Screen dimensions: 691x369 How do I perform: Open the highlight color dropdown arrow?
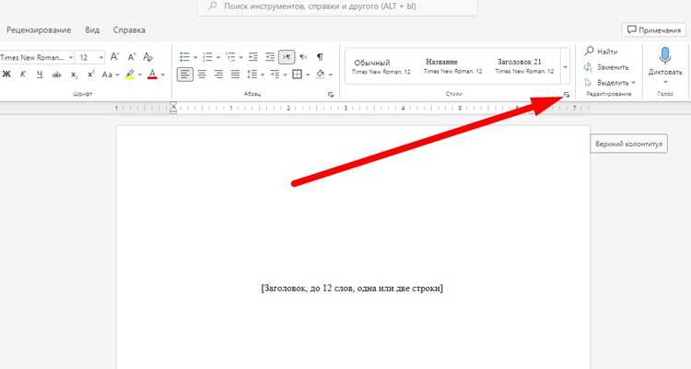pyautogui.click(x=140, y=75)
